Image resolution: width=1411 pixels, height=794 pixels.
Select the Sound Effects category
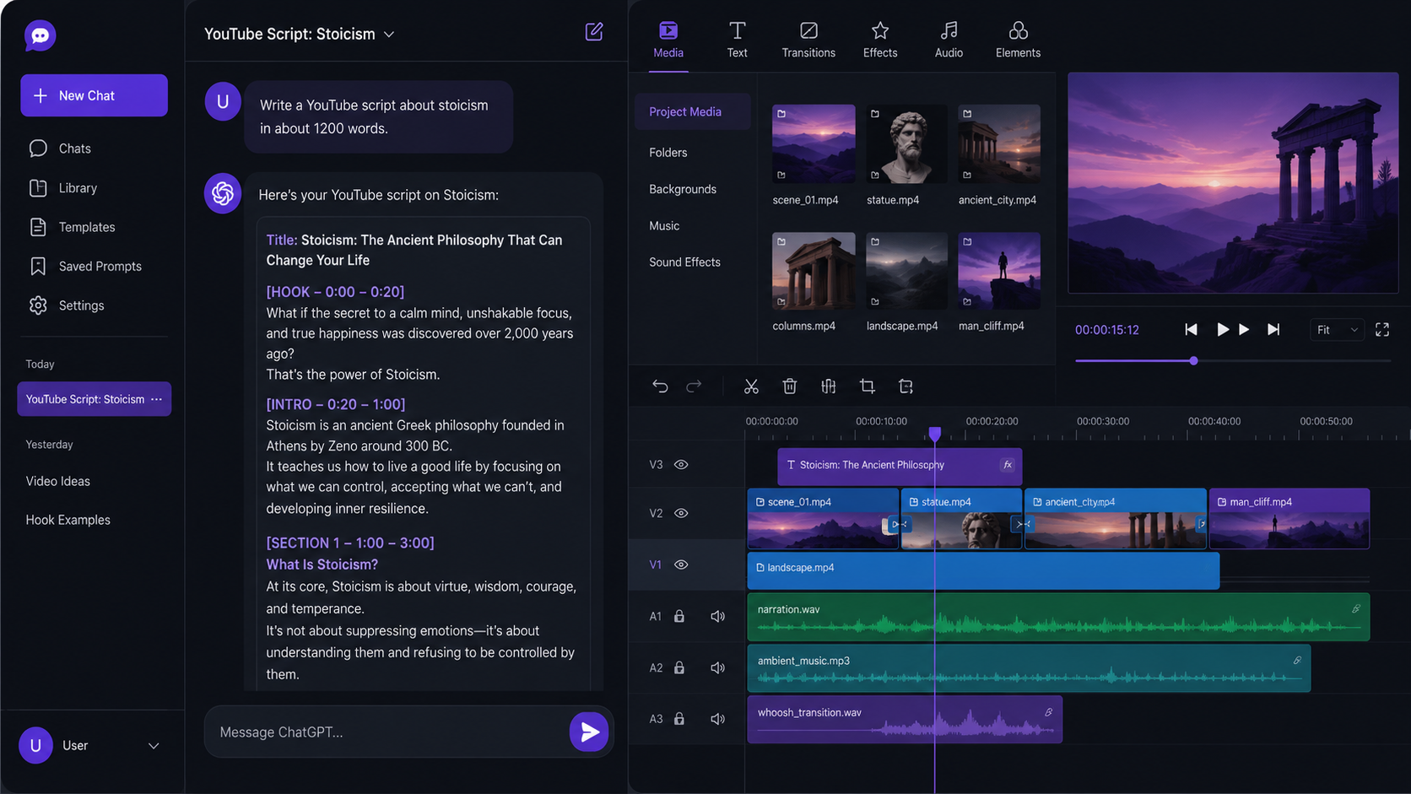[684, 262]
